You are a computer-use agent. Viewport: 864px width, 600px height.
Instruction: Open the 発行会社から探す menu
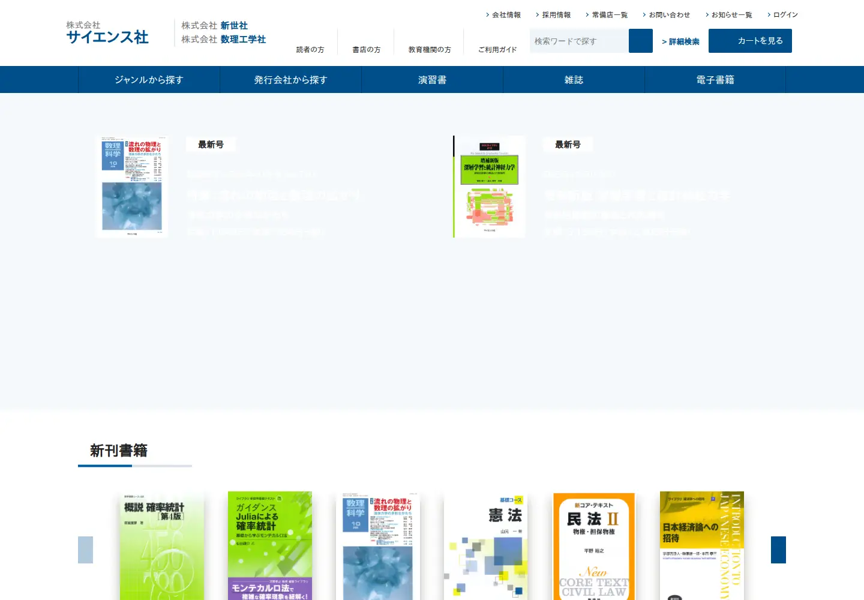point(290,80)
